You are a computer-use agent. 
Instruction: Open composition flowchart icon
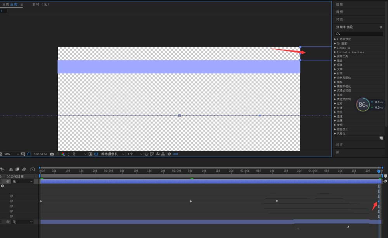163,154
